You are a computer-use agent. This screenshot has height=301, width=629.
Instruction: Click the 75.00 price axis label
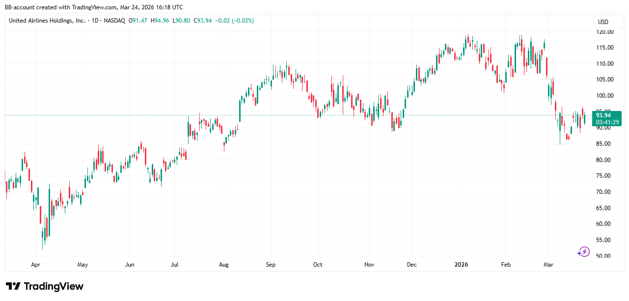point(603,176)
